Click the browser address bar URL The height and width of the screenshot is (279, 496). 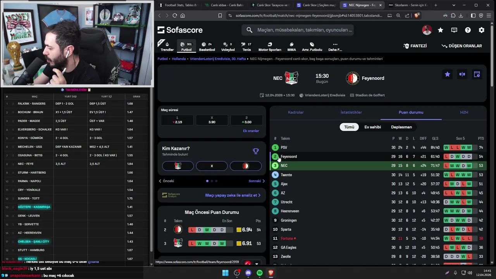pyautogui.click(x=308, y=15)
